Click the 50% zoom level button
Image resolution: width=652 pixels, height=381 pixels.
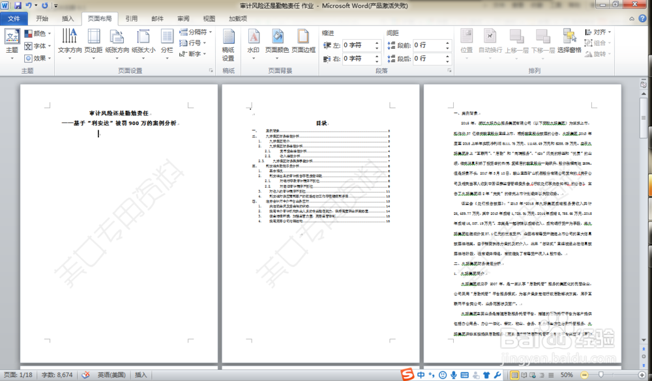(x=567, y=374)
